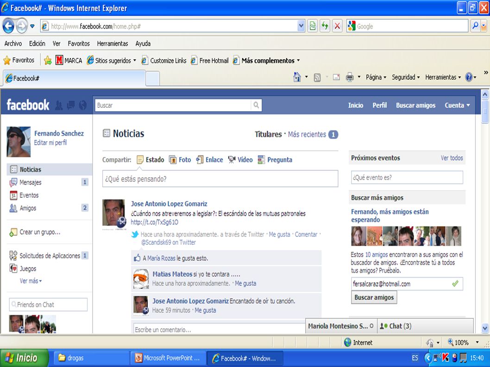
Task: Click the blue Help question mark icon
Action: [469, 77]
